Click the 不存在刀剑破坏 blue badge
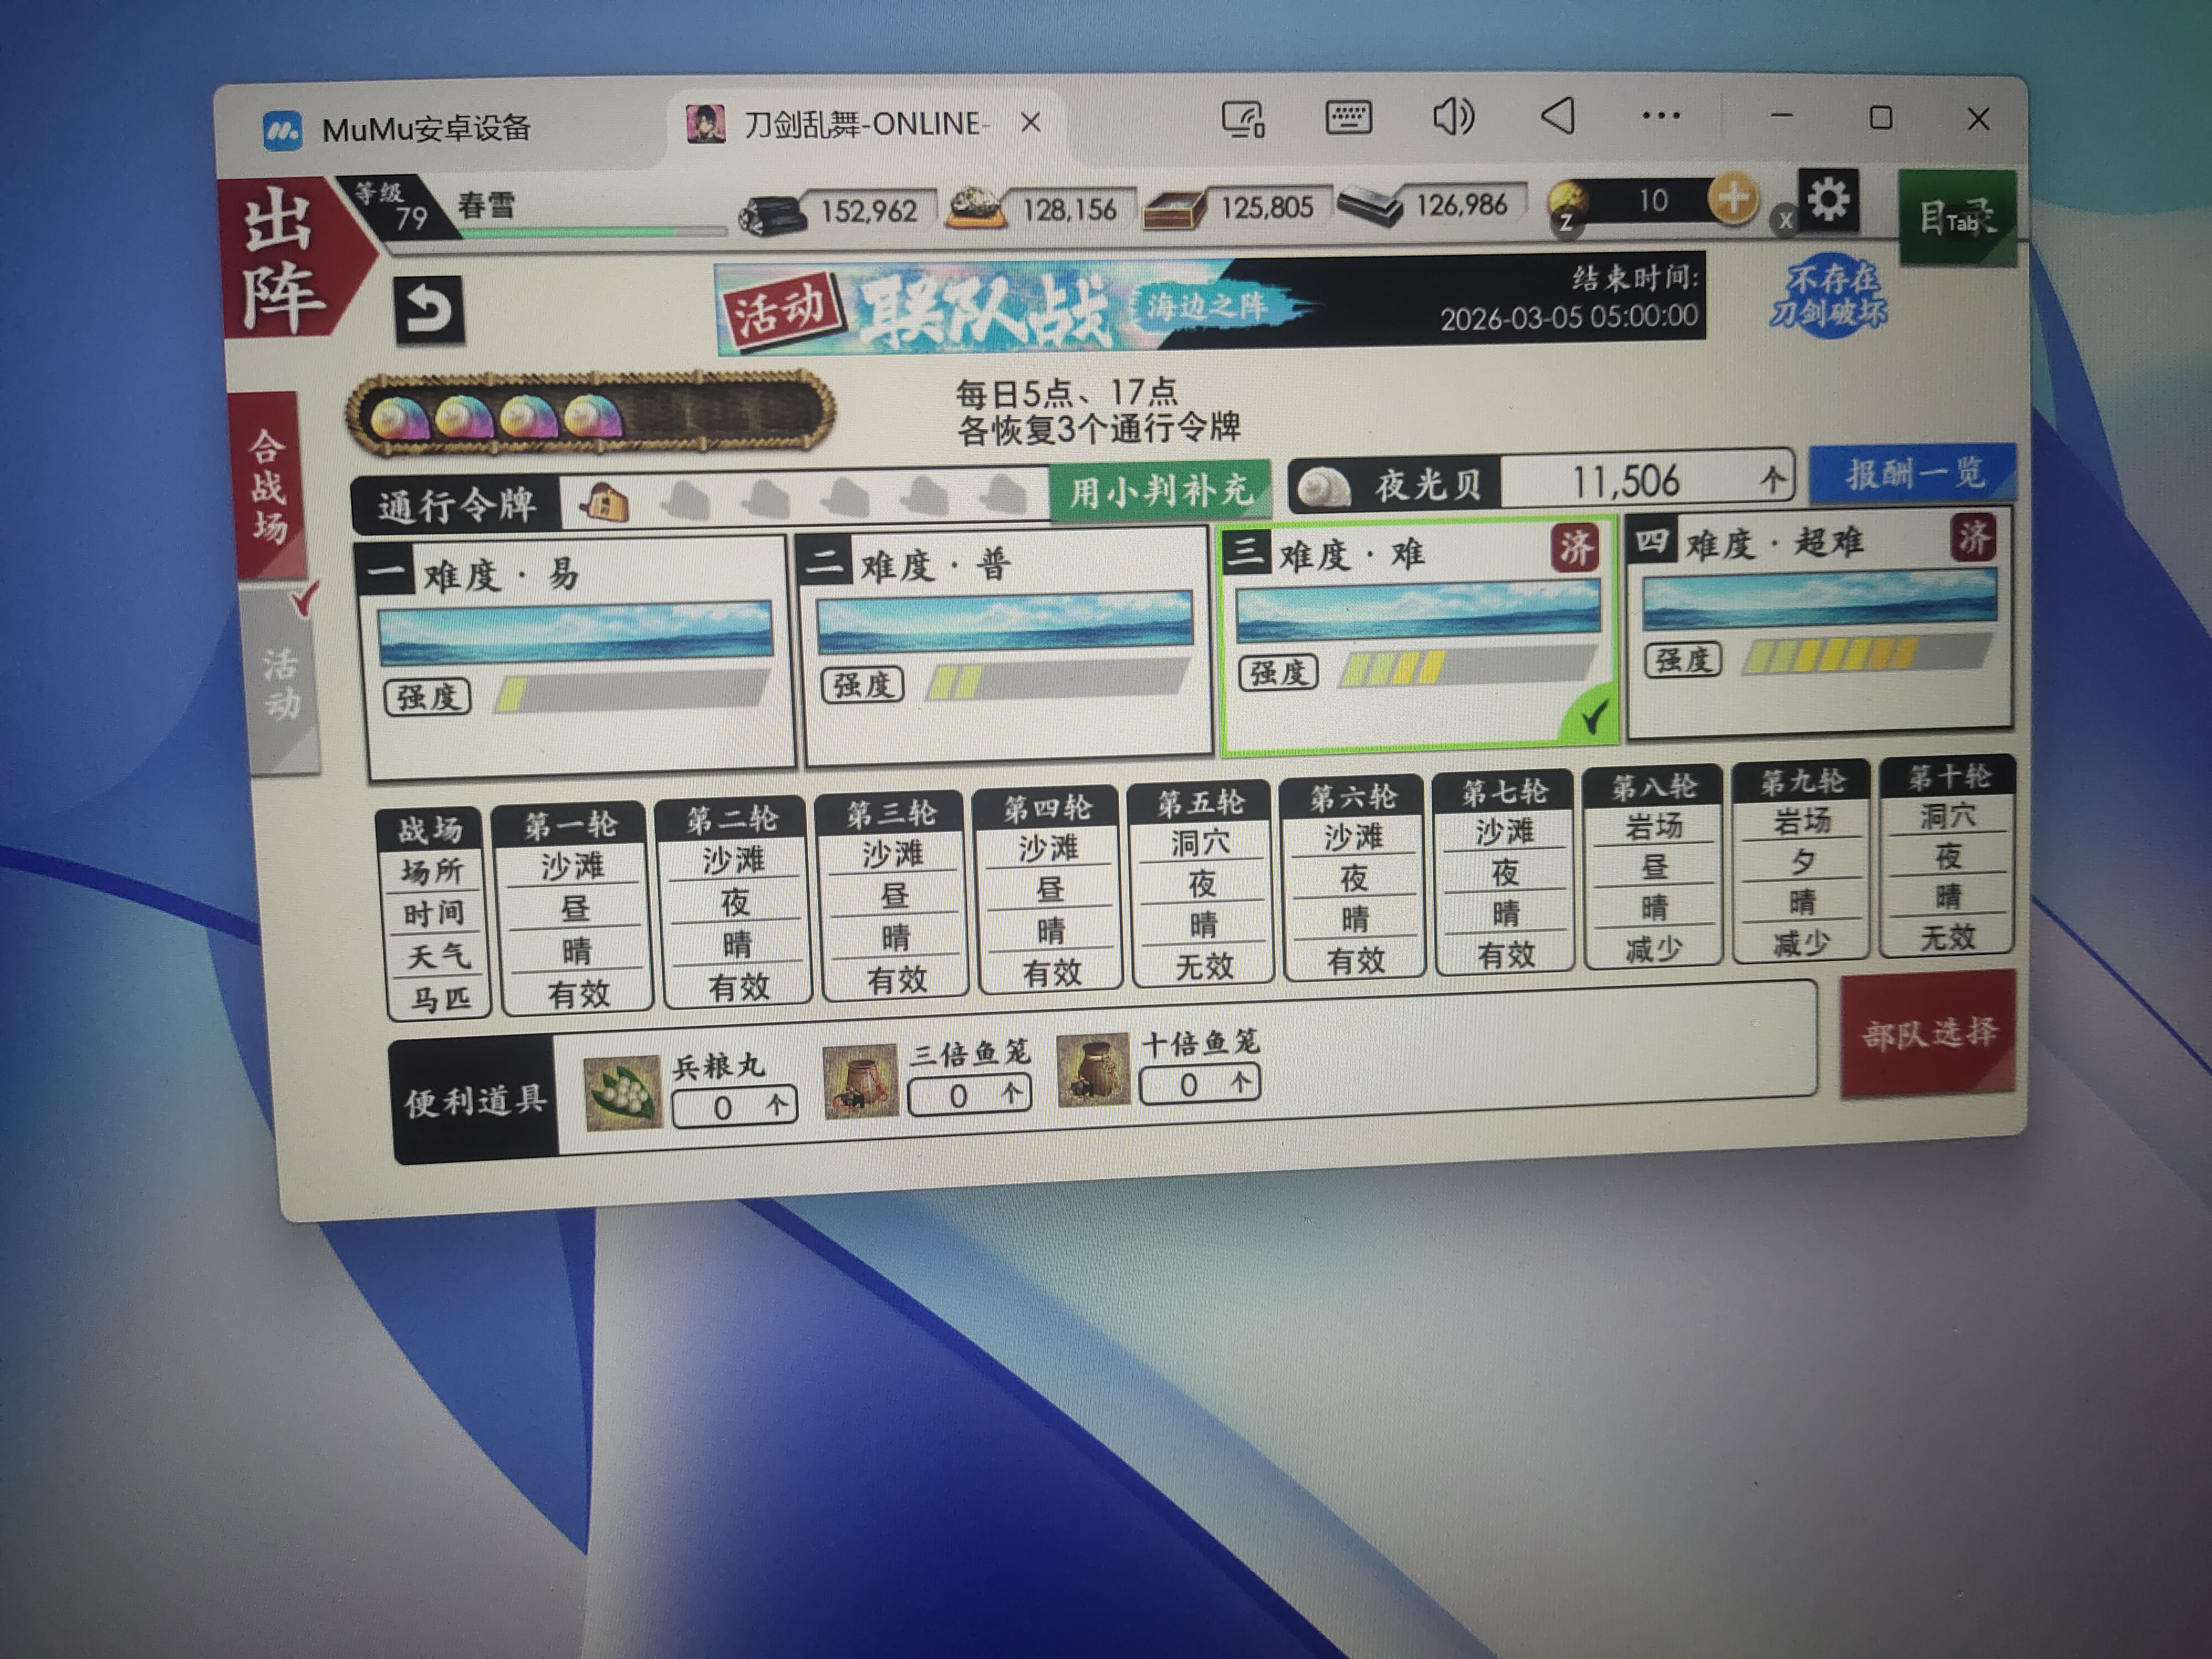The height and width of the screenshot is (1659, 2212). [x=1829, y=297]
